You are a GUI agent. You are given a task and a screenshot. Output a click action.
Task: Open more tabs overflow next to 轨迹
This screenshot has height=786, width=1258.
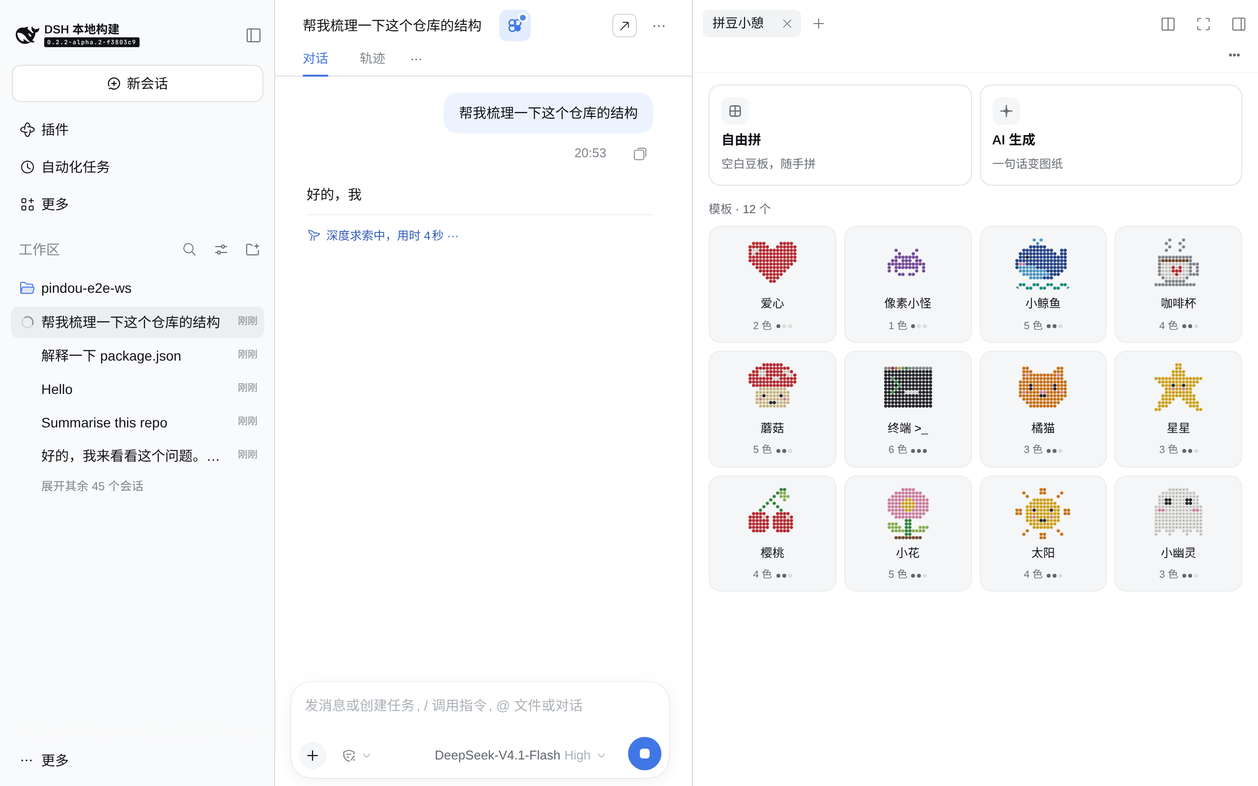416,59
